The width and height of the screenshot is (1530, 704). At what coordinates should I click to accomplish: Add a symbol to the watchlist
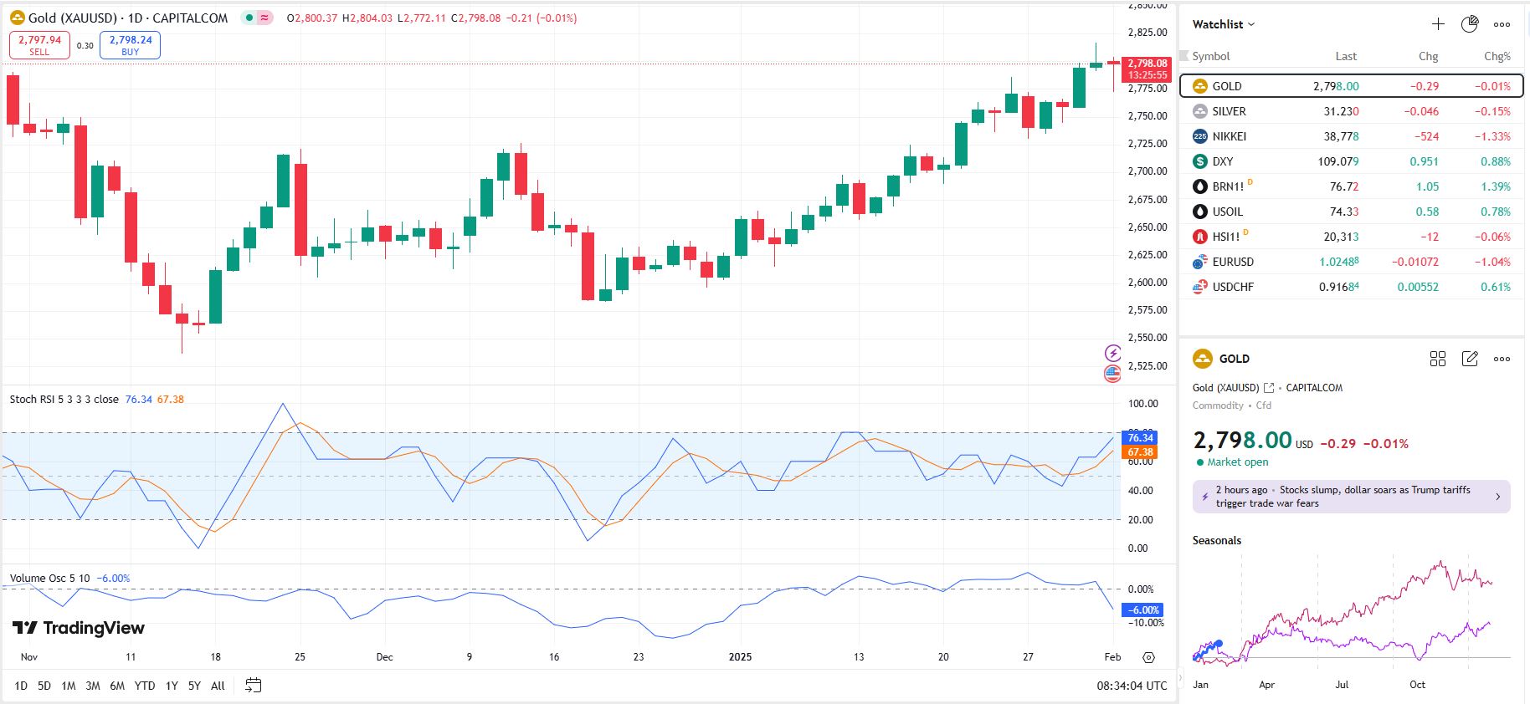1438,24
